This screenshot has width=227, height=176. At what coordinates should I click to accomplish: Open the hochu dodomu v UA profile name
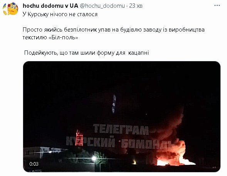tap(50, 6)
